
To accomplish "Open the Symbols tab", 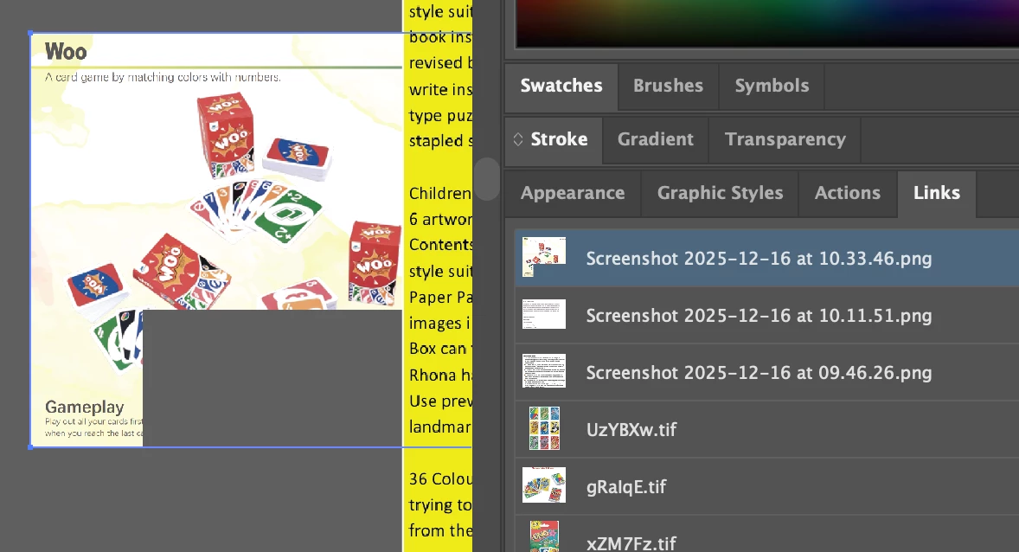I will [772, 86].
